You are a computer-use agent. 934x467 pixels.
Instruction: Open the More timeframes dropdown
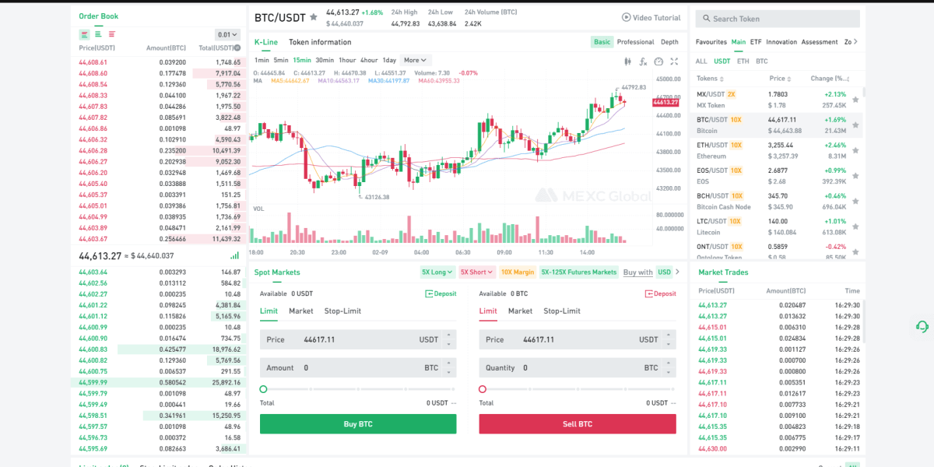coord(416,60)
